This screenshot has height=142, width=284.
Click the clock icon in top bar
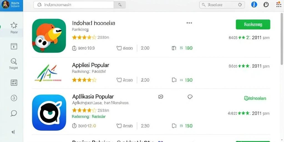266,5
